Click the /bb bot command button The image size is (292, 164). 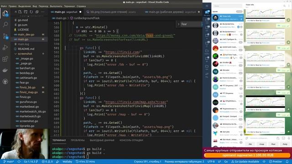250,144
